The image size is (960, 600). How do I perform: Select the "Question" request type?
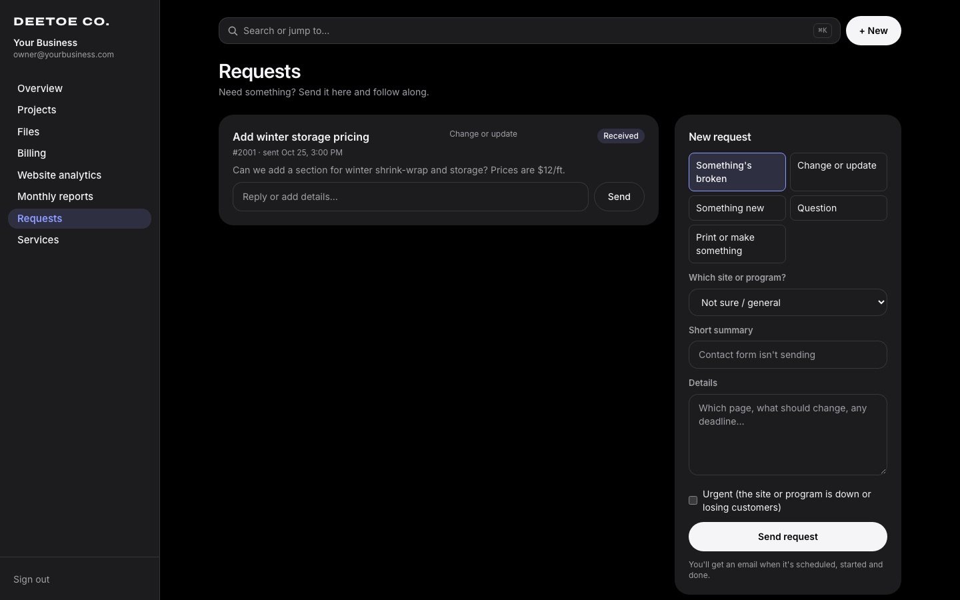[838, 208]
